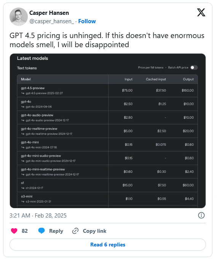The width and height of the screenshot is (217, 259).
Task: Select the gpt-4o-mini row in image
Action: (x=107, y=145)
